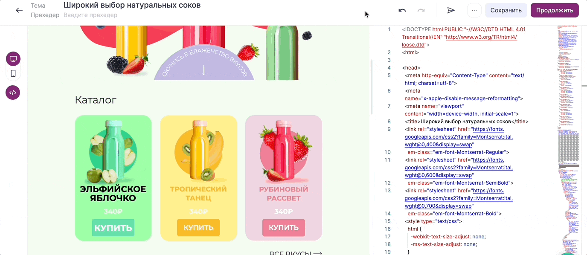Viewport: 587px width, 255px height.
Task: Edit the subject field with juice title
Action: pos(132,6)
